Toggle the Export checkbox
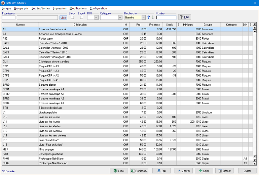The image size is (259, 175). (81, 17)
